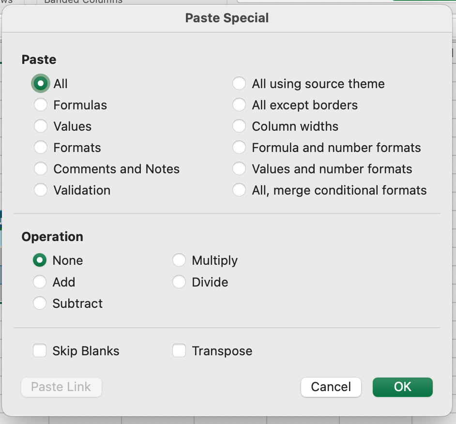The width and height of the screenshot is (456, 424).
Task: Select the Validation radio button
Action: 41,190
